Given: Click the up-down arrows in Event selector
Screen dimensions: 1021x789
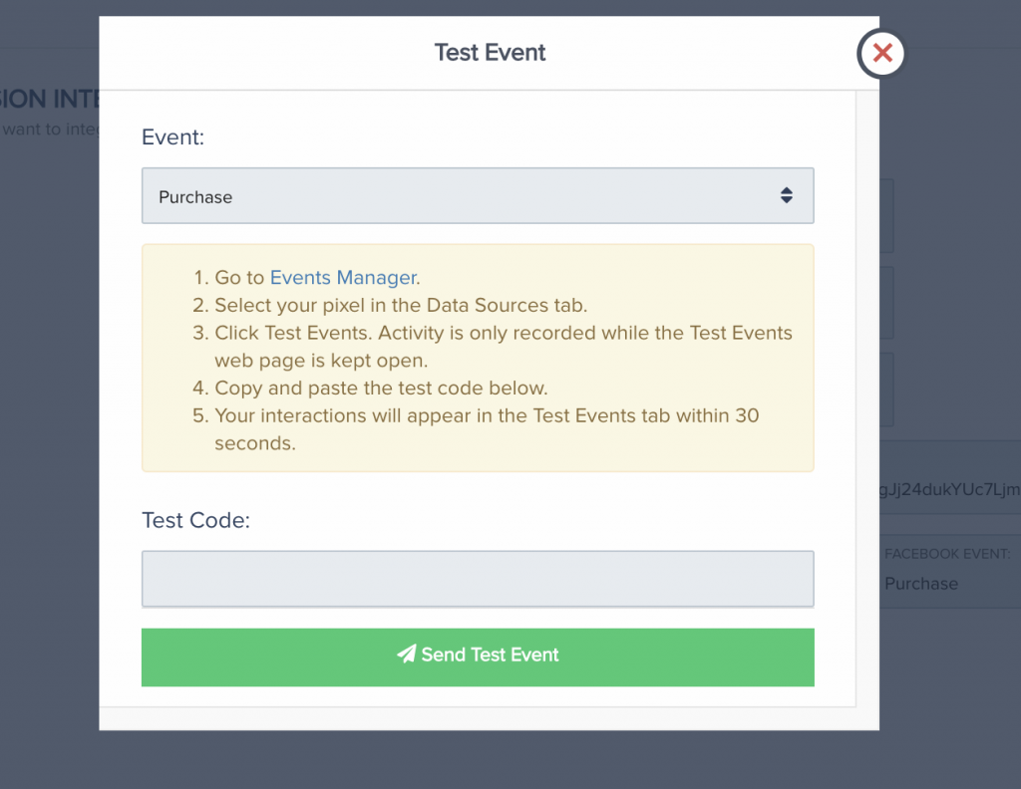Looking at the screenshot, I should click(x=786, y=196).
